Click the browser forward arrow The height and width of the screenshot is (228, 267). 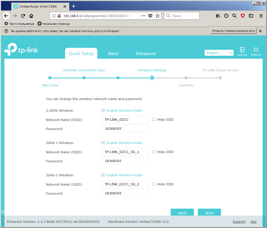pos(15,16)
